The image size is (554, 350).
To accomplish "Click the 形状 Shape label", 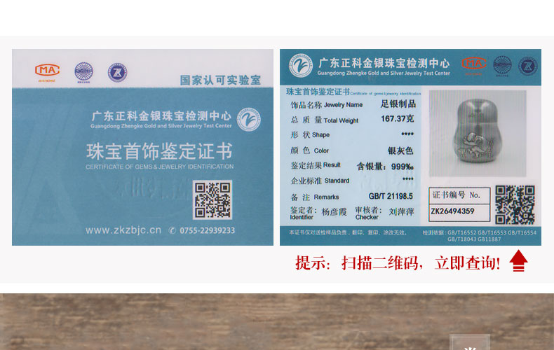I will [x=310, y=135].
